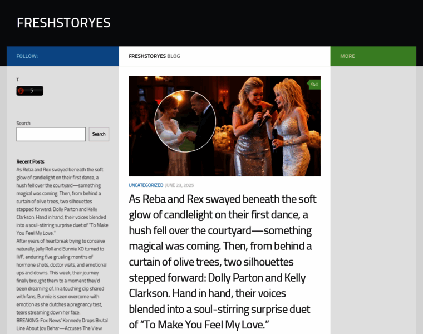Image resolution: width=423 pixels, height=334 pixels.
Task: Open the UNCATEGORIZED category link
Action: point(146,185)
